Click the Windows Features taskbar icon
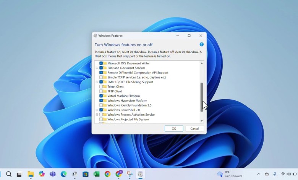Image resolution: width=298 pixels, height=180 pixels. click(x=140, y=174)
